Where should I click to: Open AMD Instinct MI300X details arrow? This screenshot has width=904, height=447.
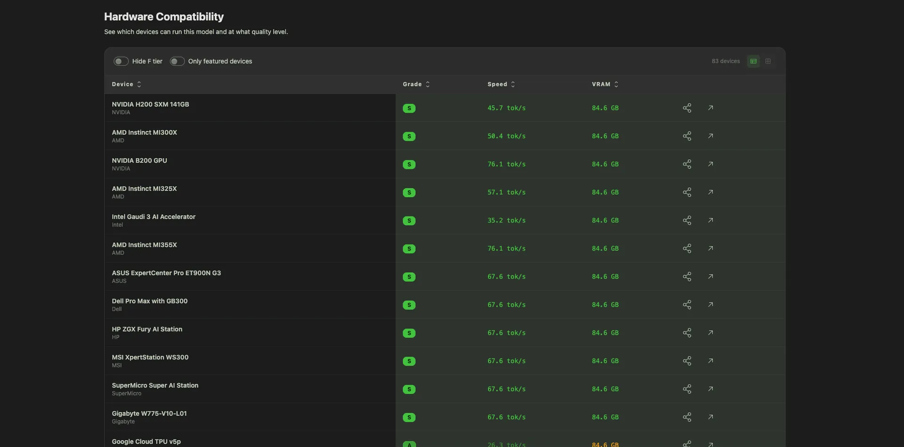coord(710,136)
